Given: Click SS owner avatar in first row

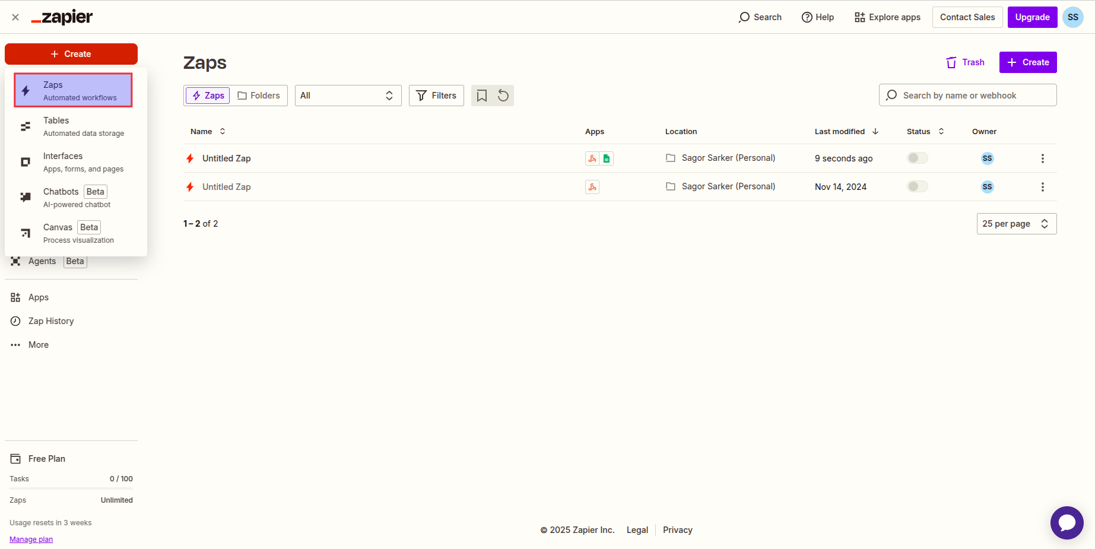Looking at the screenshot, I should pos(988,158).
